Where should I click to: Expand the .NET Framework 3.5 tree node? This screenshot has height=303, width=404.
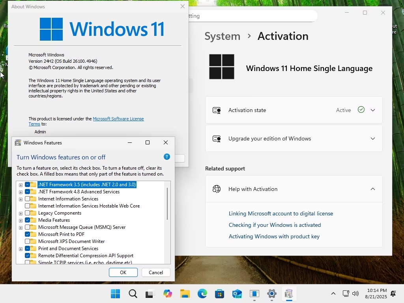click(x=21, y=185)
